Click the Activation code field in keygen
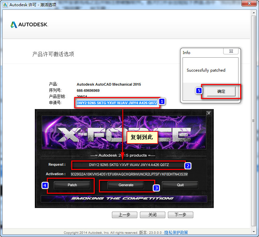The width and height of the screenshot is (259, 237). pos(129,174)
